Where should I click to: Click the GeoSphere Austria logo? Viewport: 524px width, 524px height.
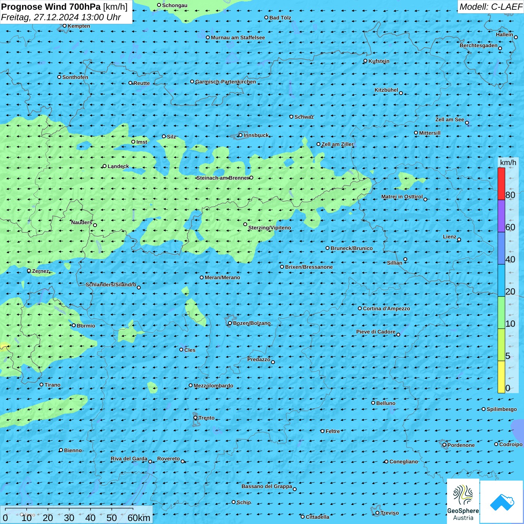[463, 502]
